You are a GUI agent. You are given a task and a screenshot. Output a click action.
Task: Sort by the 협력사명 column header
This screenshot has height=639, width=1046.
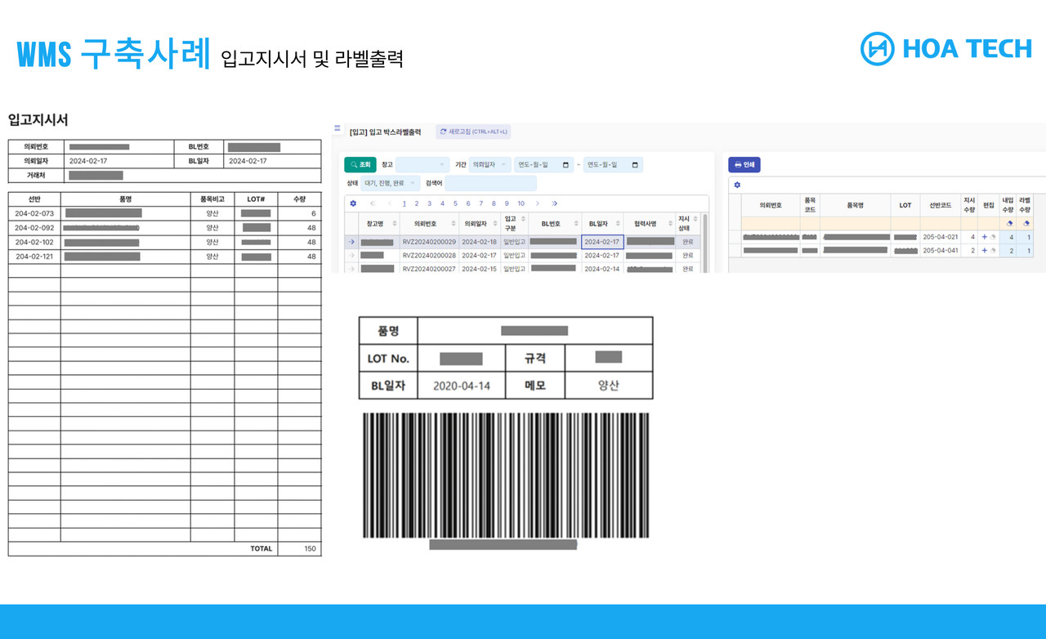pyautogui.click(x=650, y=223)
